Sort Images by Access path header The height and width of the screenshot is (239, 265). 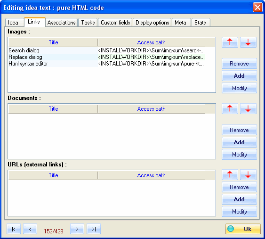coord(152,42)
